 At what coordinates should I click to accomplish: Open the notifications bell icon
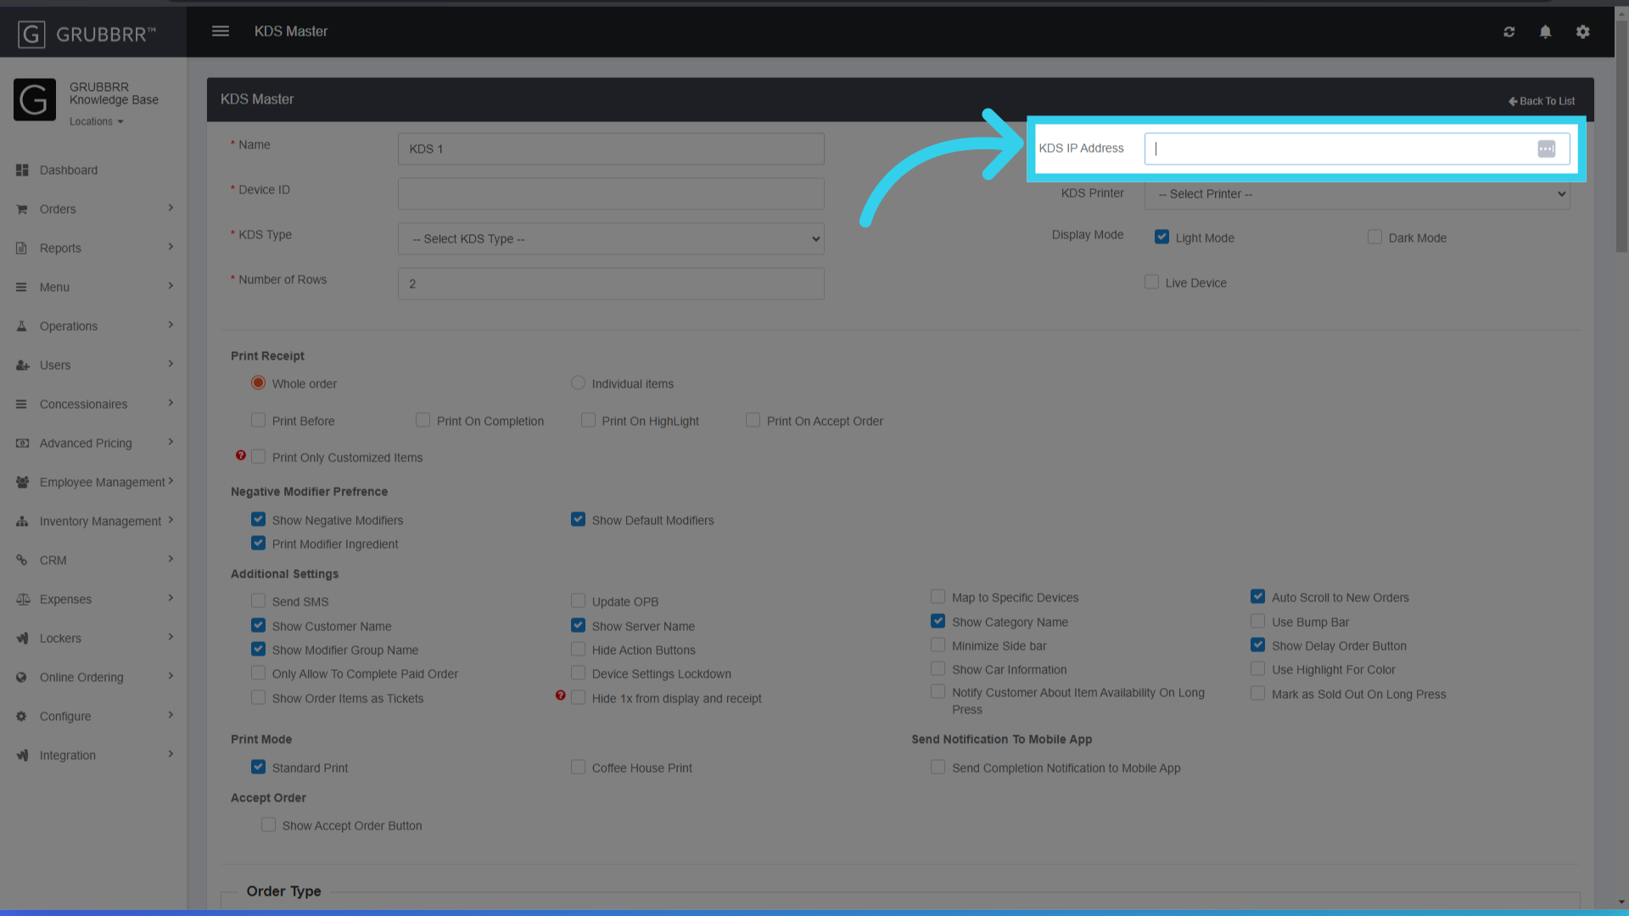pyautogui.click(x=1545, y=31)
